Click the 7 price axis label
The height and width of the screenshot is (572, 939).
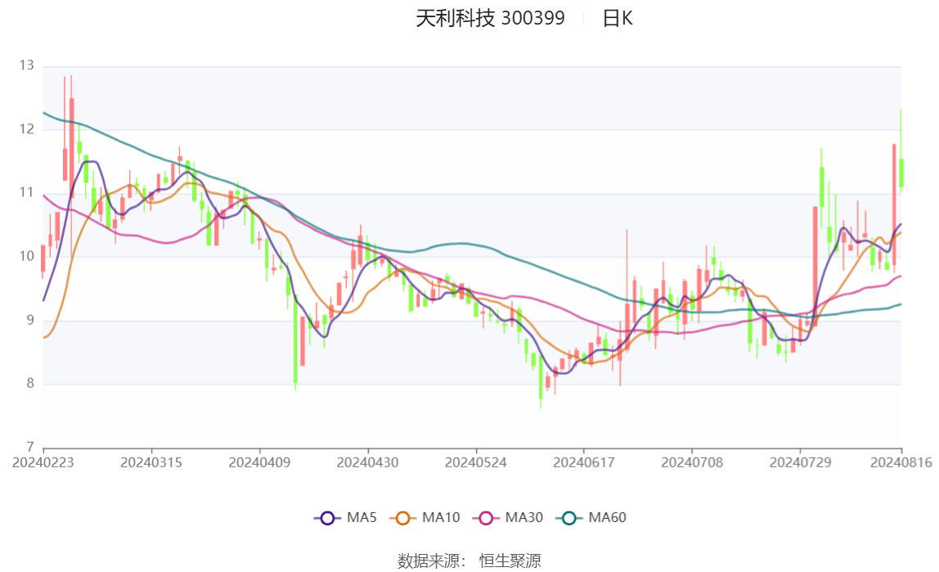pos(30,447)
